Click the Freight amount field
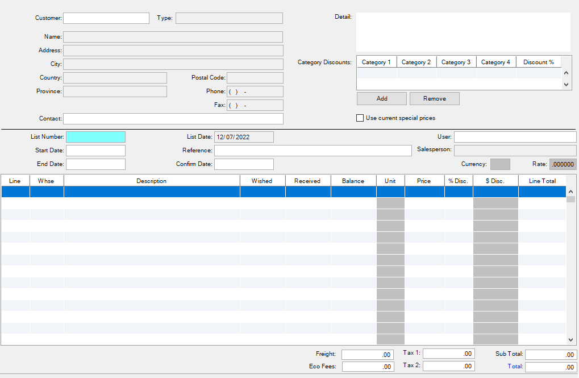The height and width of the screenshot is (378, 579). click(368, 355)
